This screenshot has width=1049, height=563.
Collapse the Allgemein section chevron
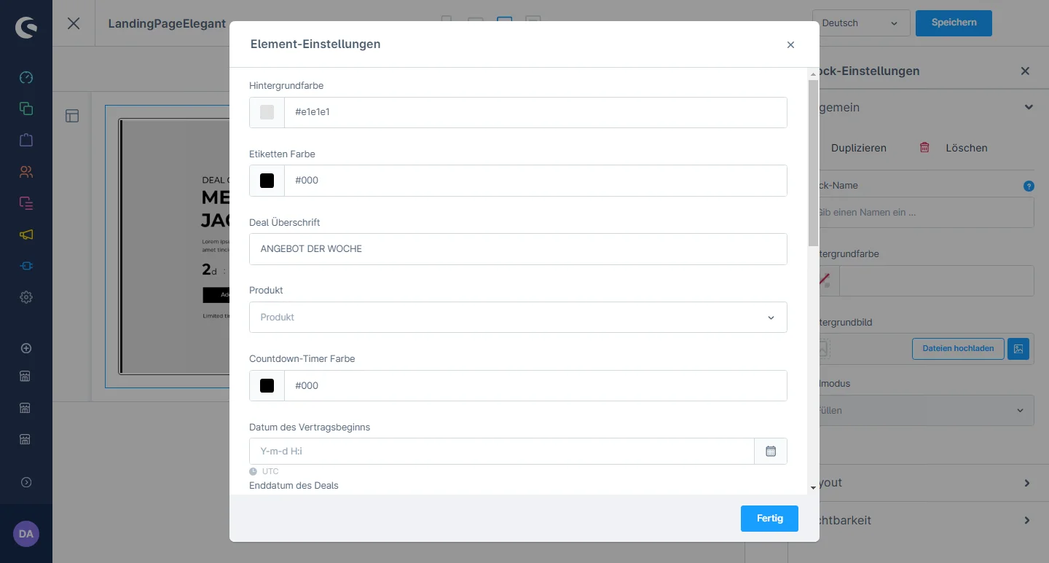pyautogui.click(x=1029, y=108)
